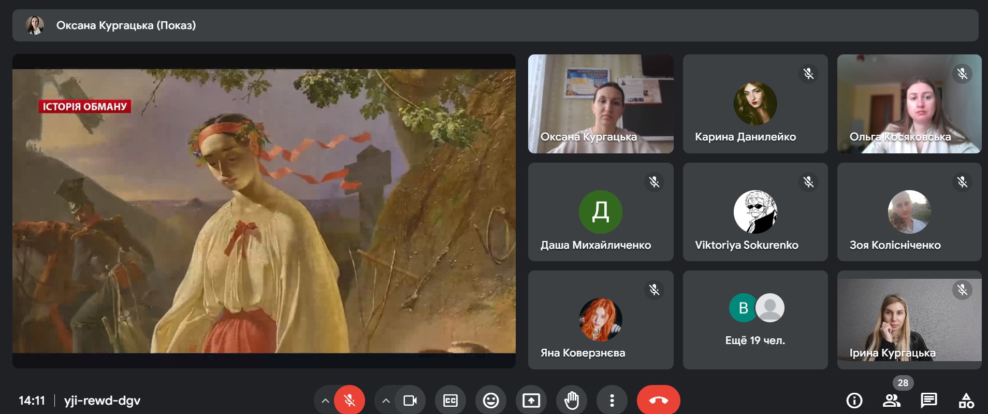Viewport: 988px width, 414px height.
Task: Select Viktoriya Sokurenko participant tile
Action: tap(755, 212)
